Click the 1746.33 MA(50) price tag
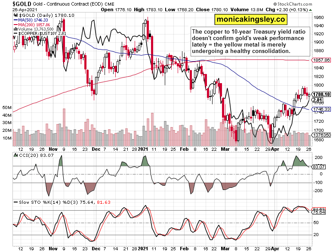Screen dimensions: 333x252 coord(321,109)
